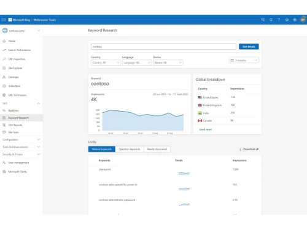Open the contoso administrator password keyword
The height and width of the screenshot is (230, 307).
(x=117, y=200)
